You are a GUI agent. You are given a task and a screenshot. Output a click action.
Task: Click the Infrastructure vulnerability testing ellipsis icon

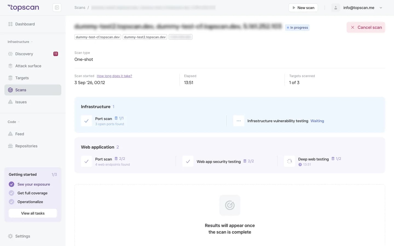(x=239, y=121)
